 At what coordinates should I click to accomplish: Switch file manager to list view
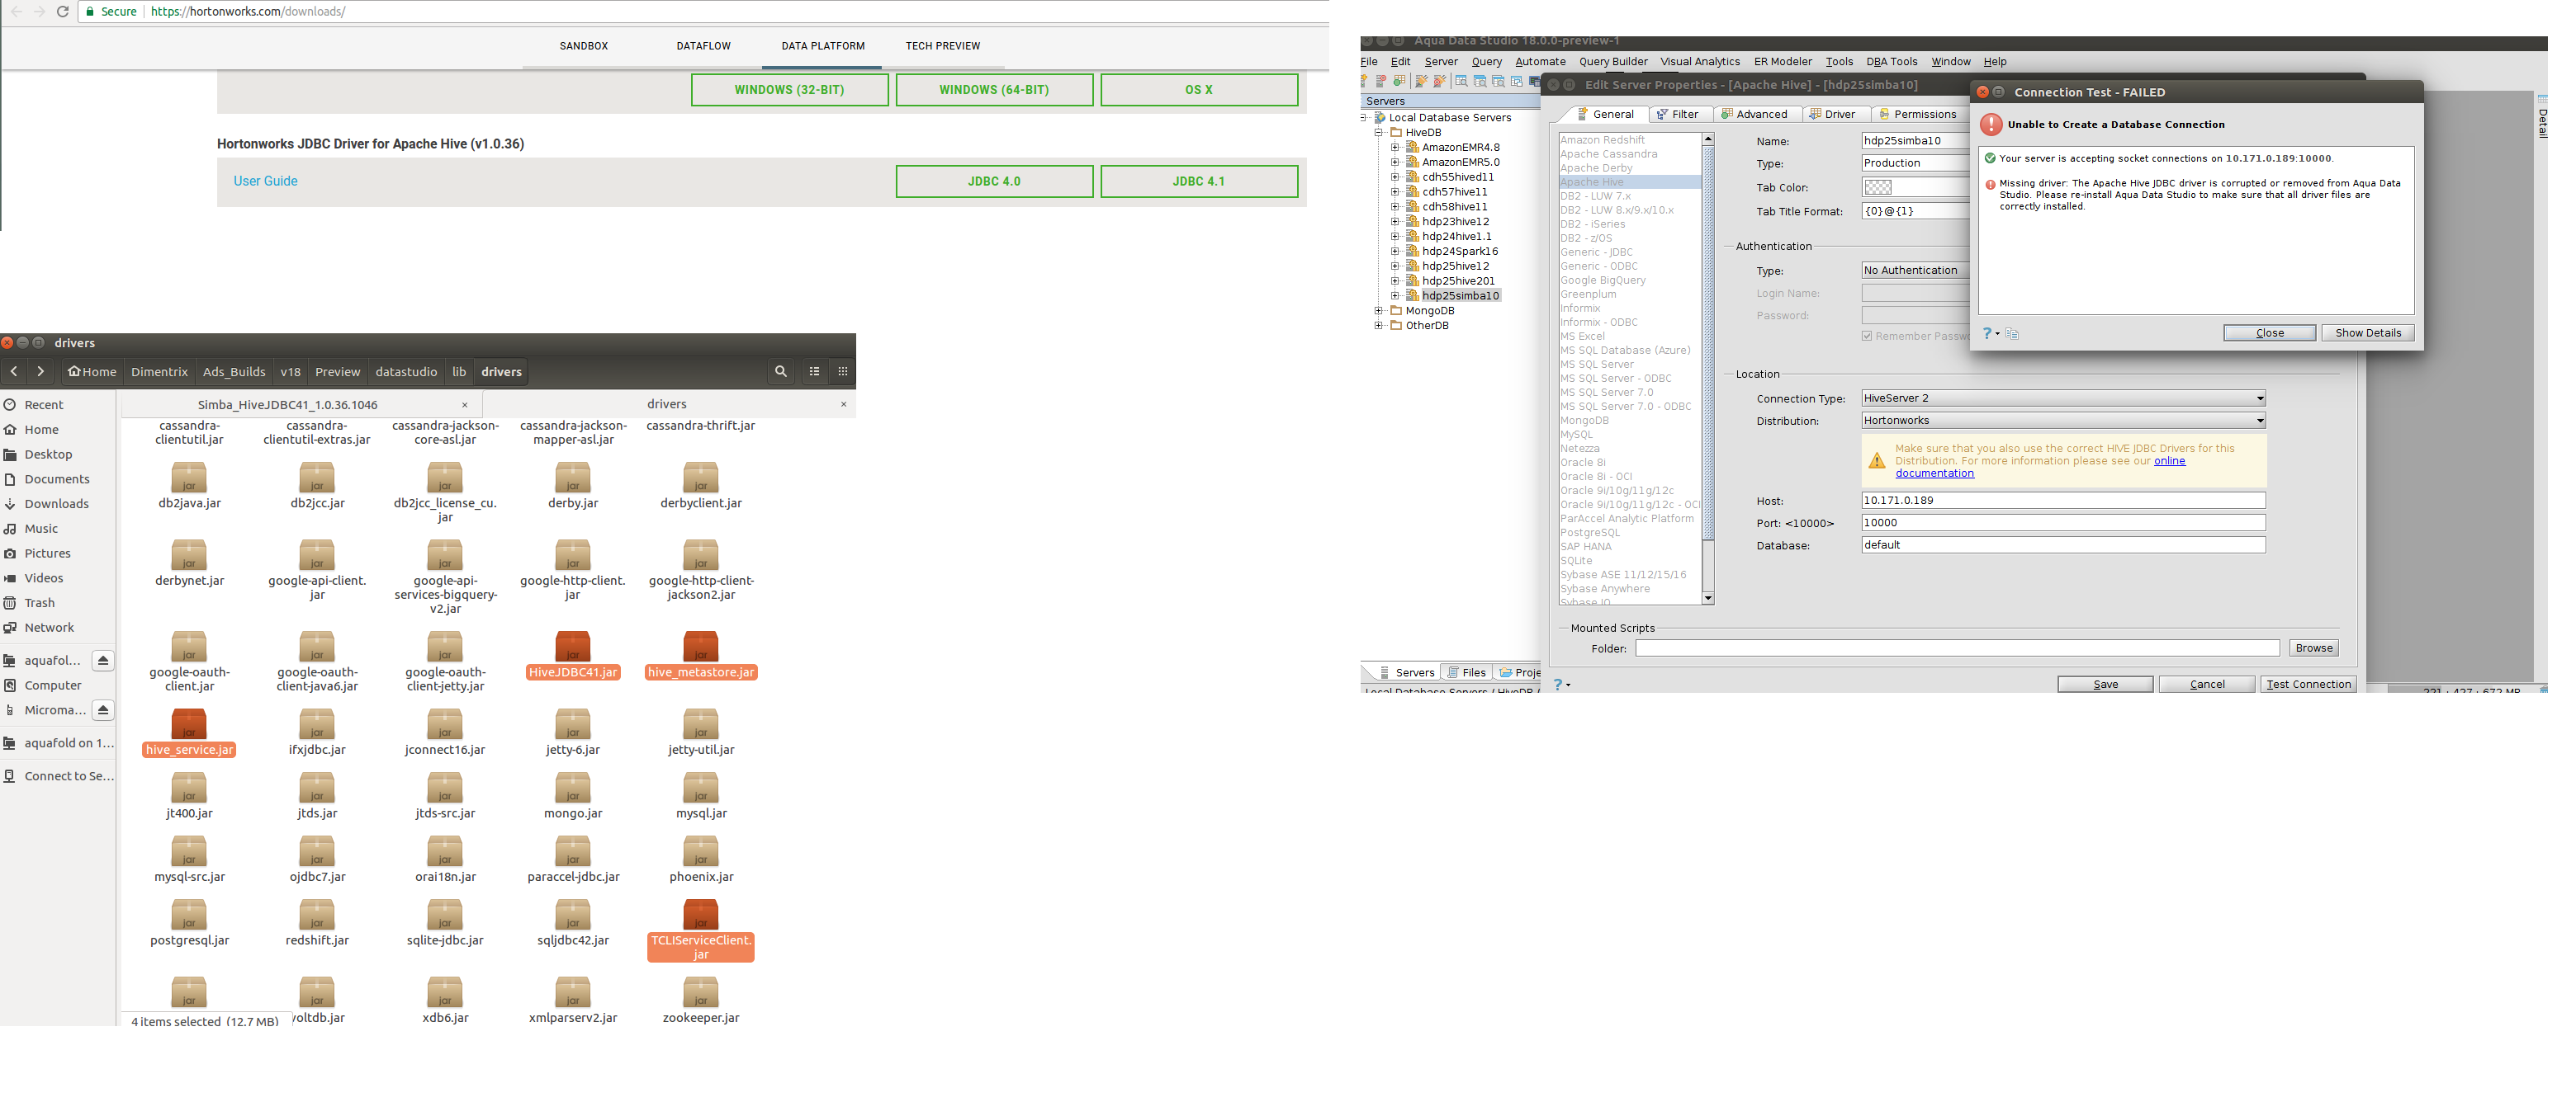tap(814, 372)
